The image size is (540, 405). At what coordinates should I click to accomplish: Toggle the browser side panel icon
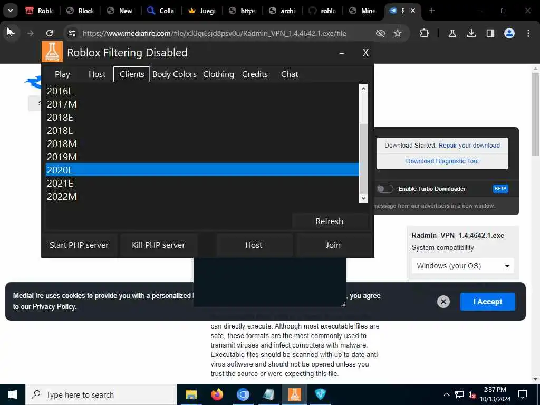(x=490, y=33)
